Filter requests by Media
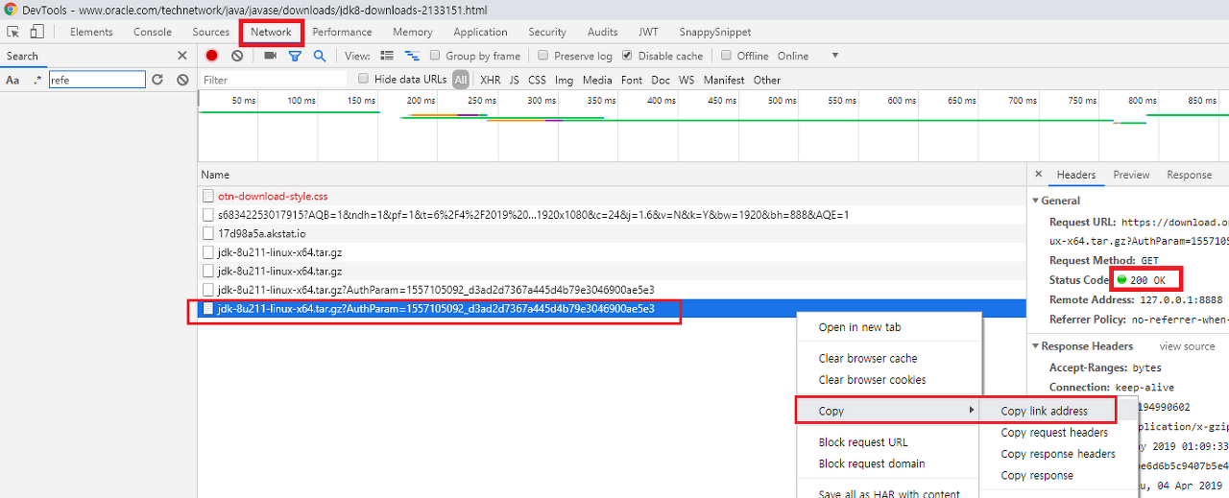Viewport: 1229px width, 498px height. pos(597,80)
